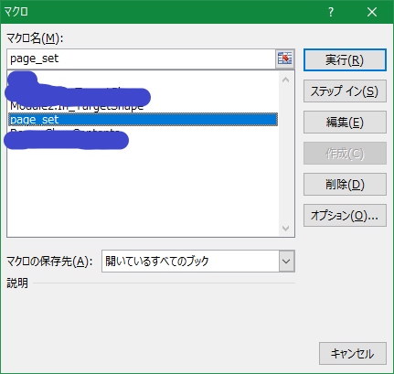Screen dimensions: 394x374
Task: Click the ステップ イン(S) button
Action: click(x=345, y=91)
